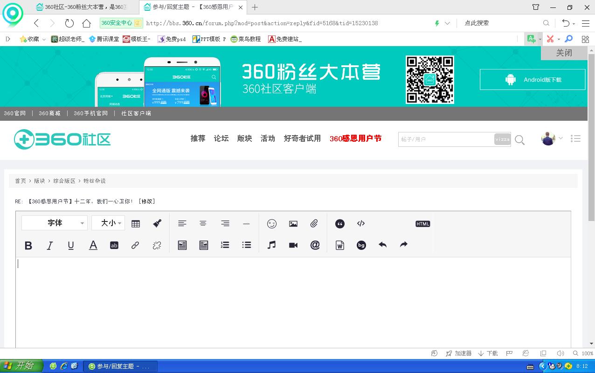Open the text background color tool

pyautogui.click(x=114, y=245)
